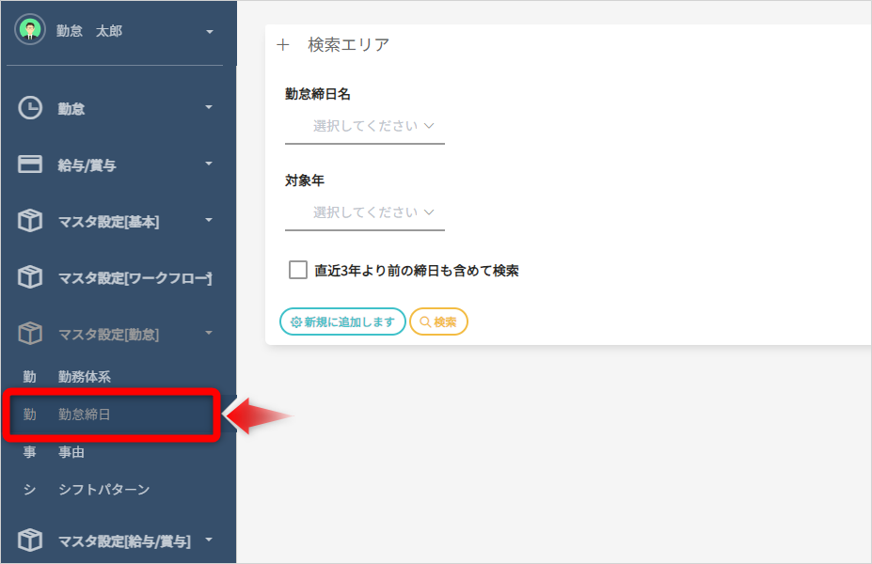Viewport: 872px width, 564px height.
Task: Click the clock icon beside 勤怠
Action: tap(30, 108)
